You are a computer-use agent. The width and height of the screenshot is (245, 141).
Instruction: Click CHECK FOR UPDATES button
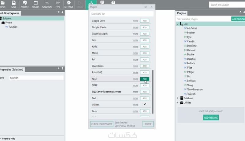pyautogui.click(x=102, y=124)
